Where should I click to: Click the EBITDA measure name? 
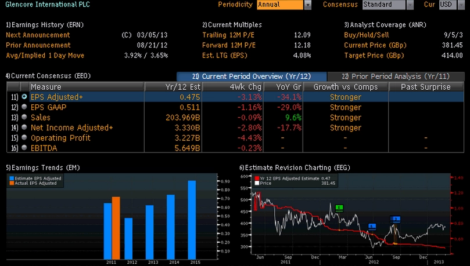44,148
